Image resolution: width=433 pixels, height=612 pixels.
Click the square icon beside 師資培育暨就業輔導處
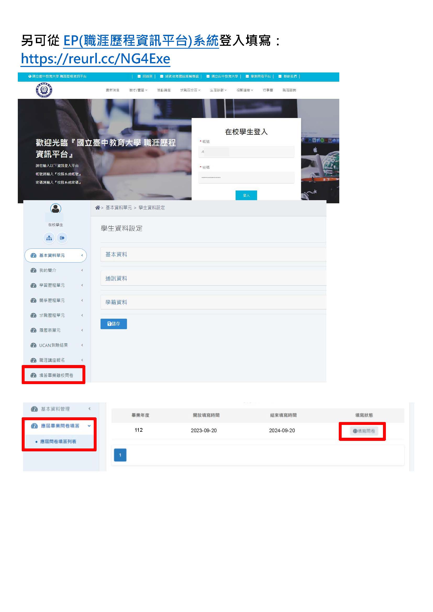click(162, 76)
